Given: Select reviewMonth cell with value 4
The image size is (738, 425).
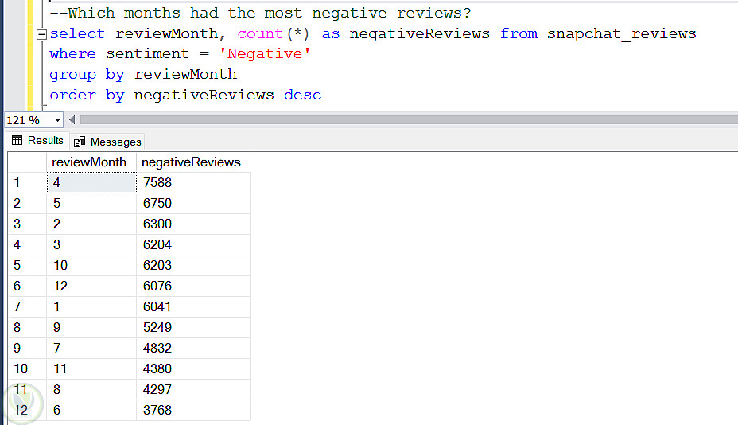Looking at the screenshot, I should [x=91, y=183].
